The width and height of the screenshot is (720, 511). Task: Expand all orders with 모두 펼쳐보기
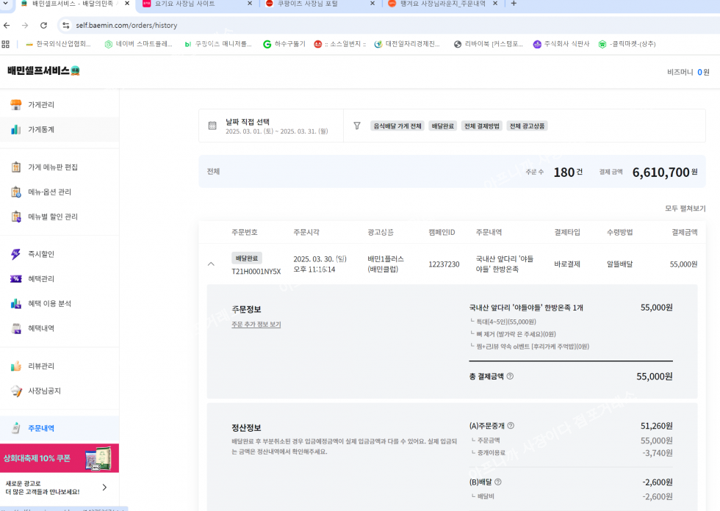pyautogui.click(x=685, y=209)
